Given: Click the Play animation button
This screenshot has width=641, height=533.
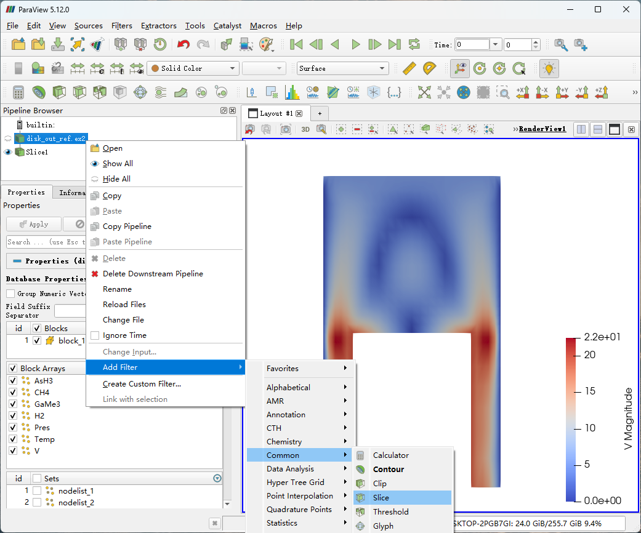Looking at the screenshot, I should pyautogui.click(x=355, y=44).
